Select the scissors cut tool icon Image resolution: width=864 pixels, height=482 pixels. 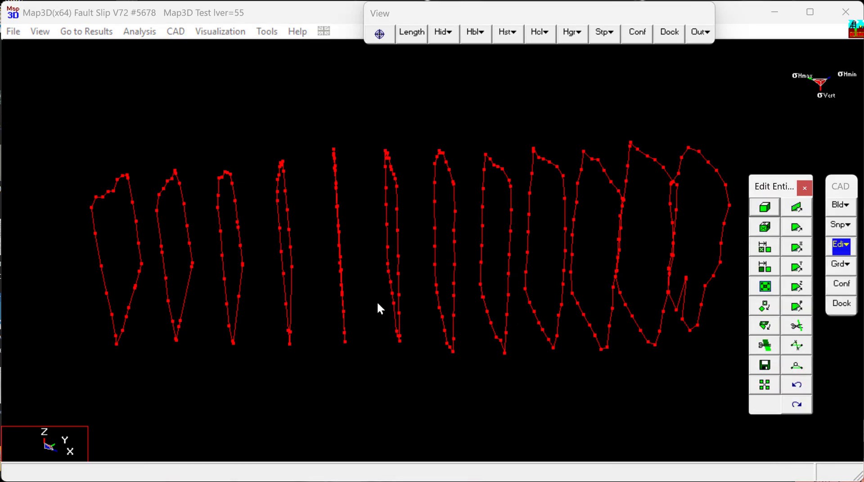tap(796, 326)
